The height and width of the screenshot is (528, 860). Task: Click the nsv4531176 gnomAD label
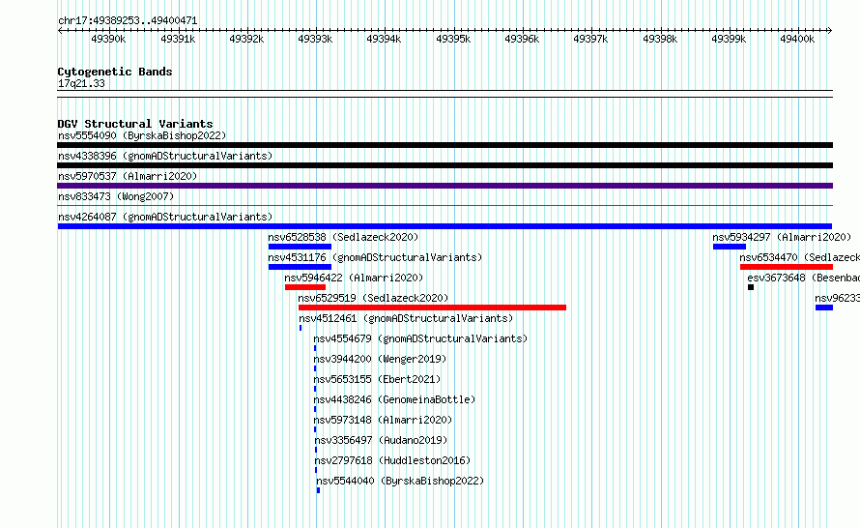click(375, 257)
